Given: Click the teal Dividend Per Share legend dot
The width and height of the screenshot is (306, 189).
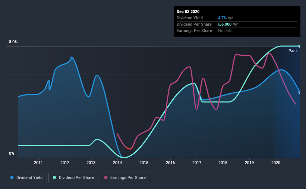Looking at the screenshot, I should [x=54, y=177].
